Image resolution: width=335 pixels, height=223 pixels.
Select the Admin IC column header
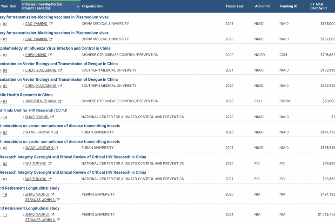click(262, 7)
